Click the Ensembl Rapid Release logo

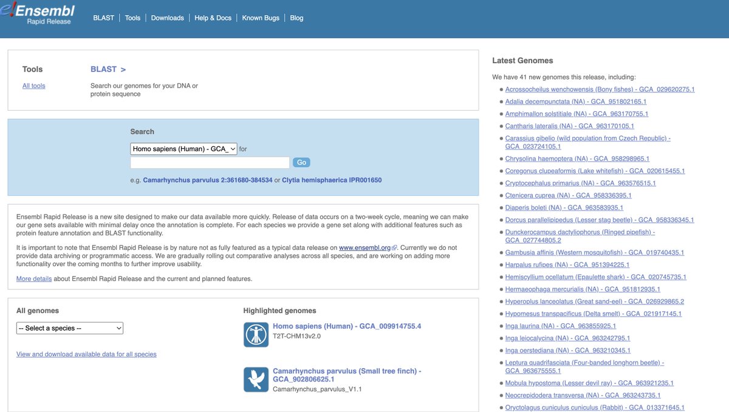(x=38, y=12)
